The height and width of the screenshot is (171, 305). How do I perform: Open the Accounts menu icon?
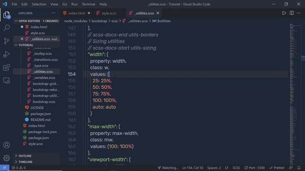(6, 145)
